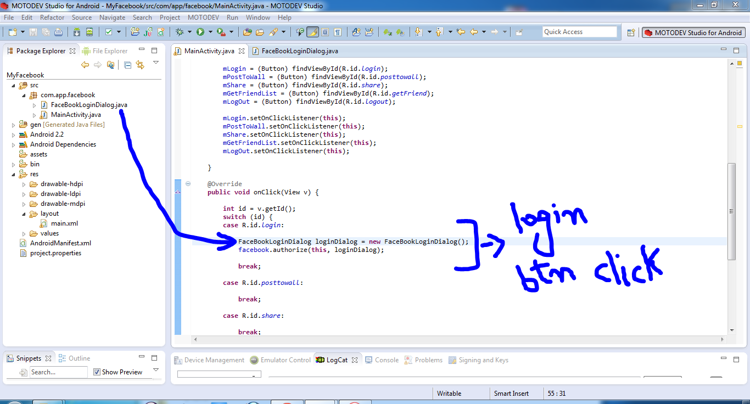Toggle Block Selection Mode button

(x=325, y=32)
